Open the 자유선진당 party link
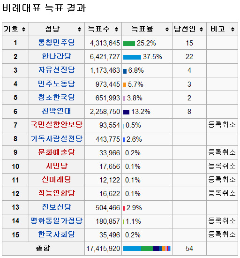This screenshot has width=240, height=258. pyautogui.click(x=57, y=70)
